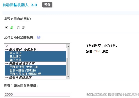Click the help question-mark icon beside 允许自动回复的版块
The image size is (139, 98).
[39, 37]
